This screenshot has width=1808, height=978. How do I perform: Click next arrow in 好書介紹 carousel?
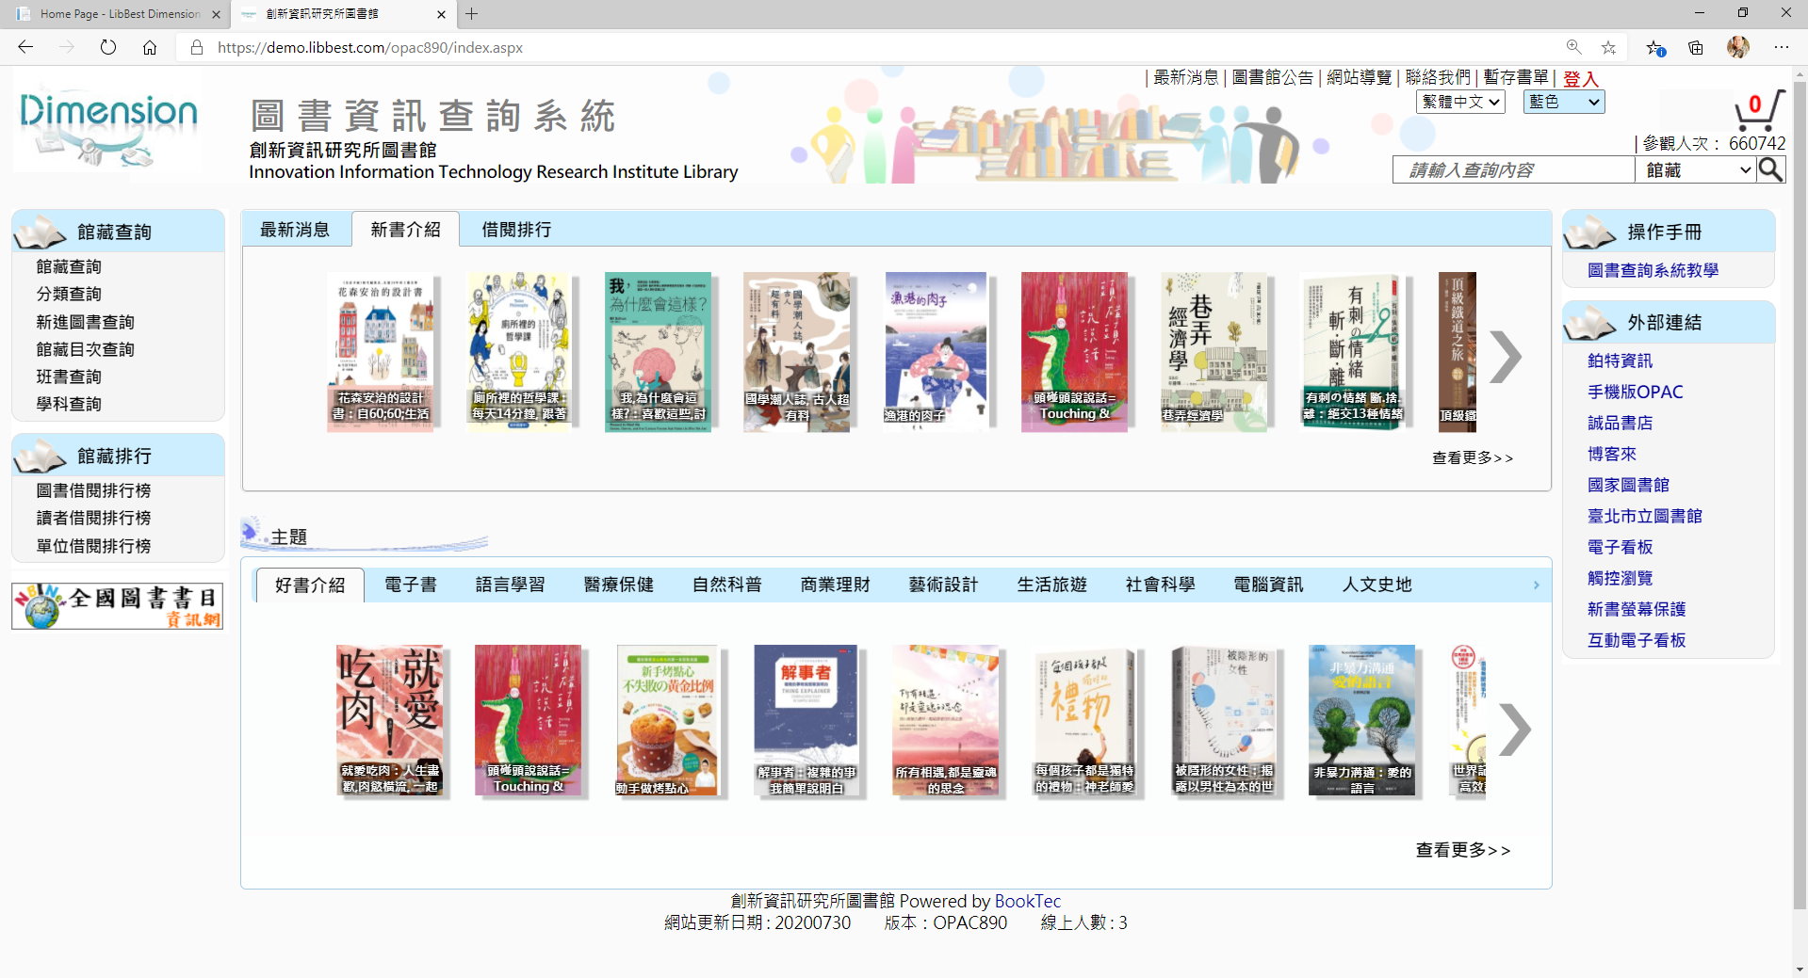click(x=1514, y=729)
